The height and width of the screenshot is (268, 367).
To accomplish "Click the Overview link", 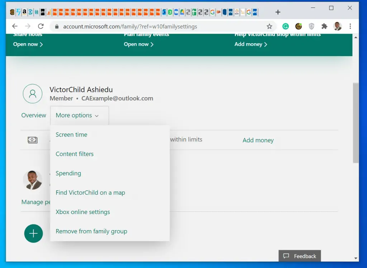I will tap(34, 115).
